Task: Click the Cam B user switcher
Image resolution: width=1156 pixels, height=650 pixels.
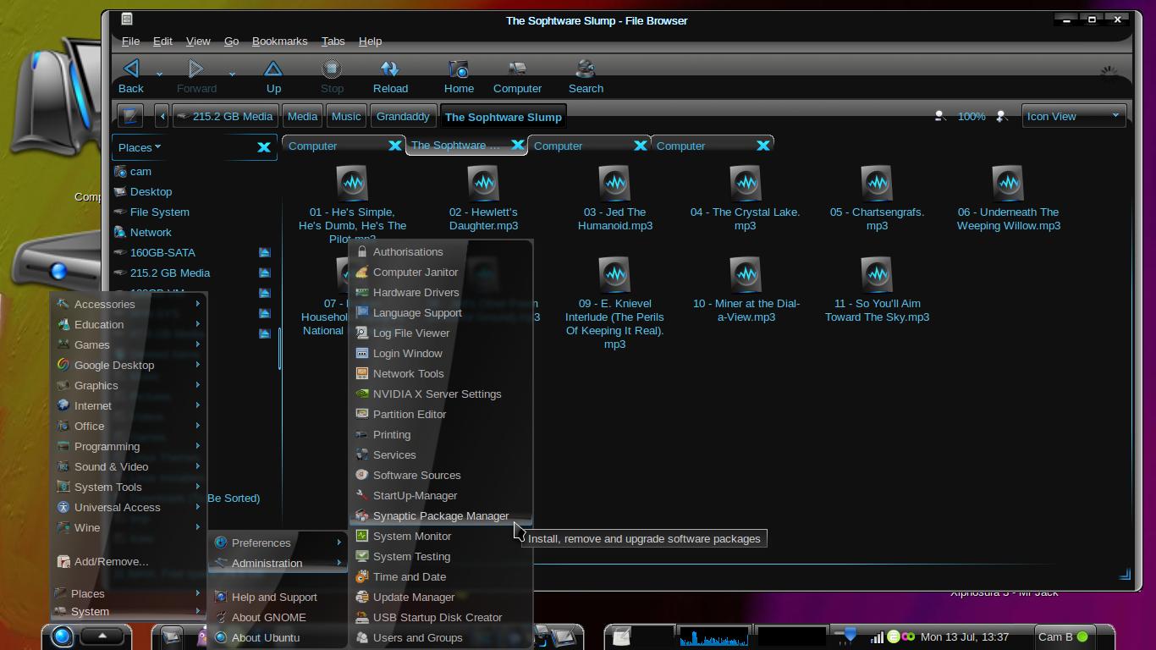Action: pos(1063,636)
